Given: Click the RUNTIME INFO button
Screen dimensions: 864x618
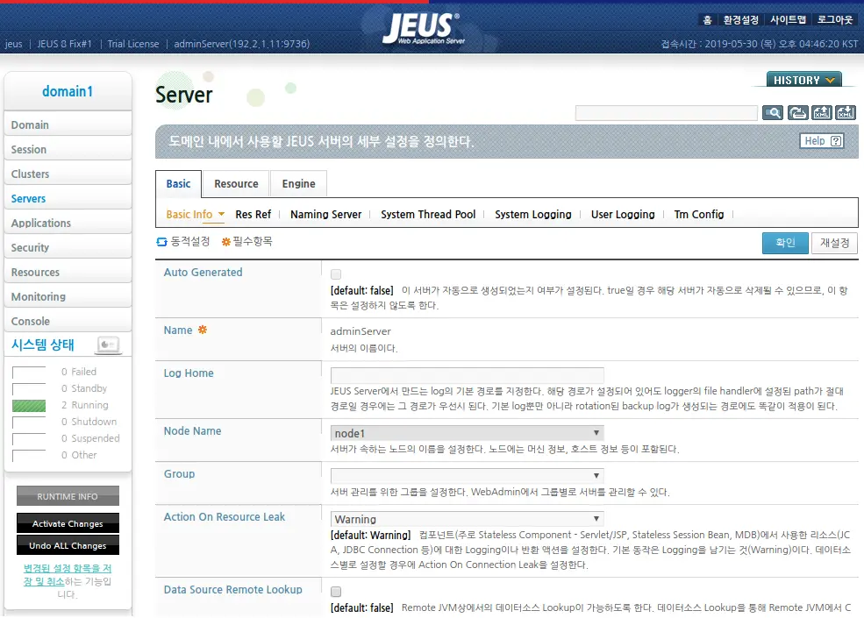Looking at the screenshot, I should pos(68,496).
